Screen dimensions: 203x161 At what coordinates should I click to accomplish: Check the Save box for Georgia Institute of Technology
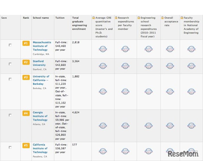(10, 115)
